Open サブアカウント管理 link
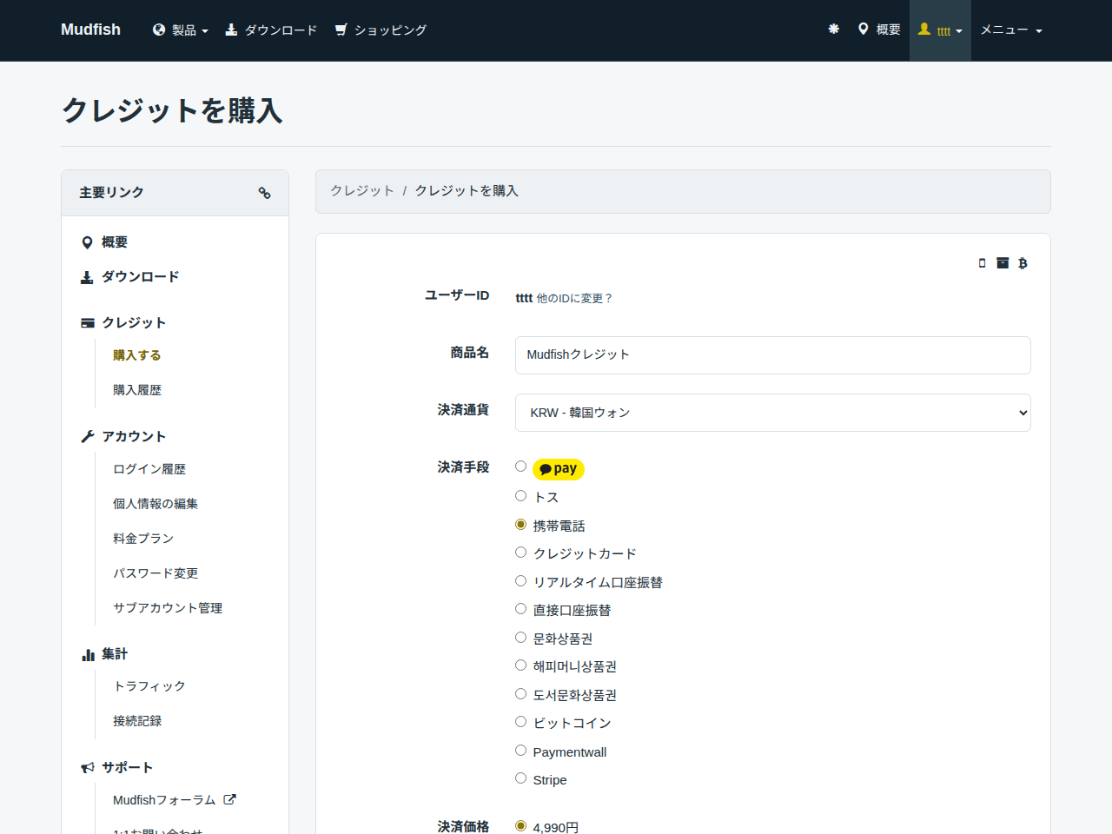 (168, 608)
